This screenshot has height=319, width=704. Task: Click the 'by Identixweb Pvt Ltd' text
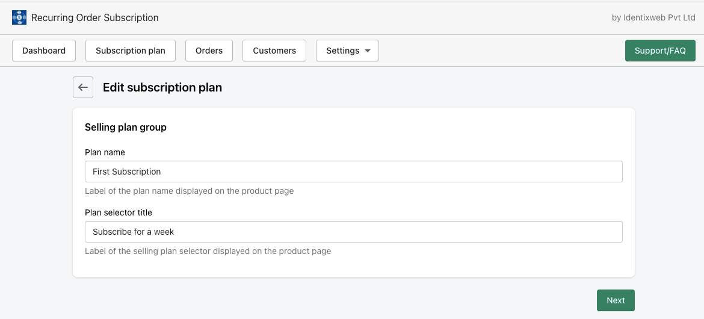[653, 18]
